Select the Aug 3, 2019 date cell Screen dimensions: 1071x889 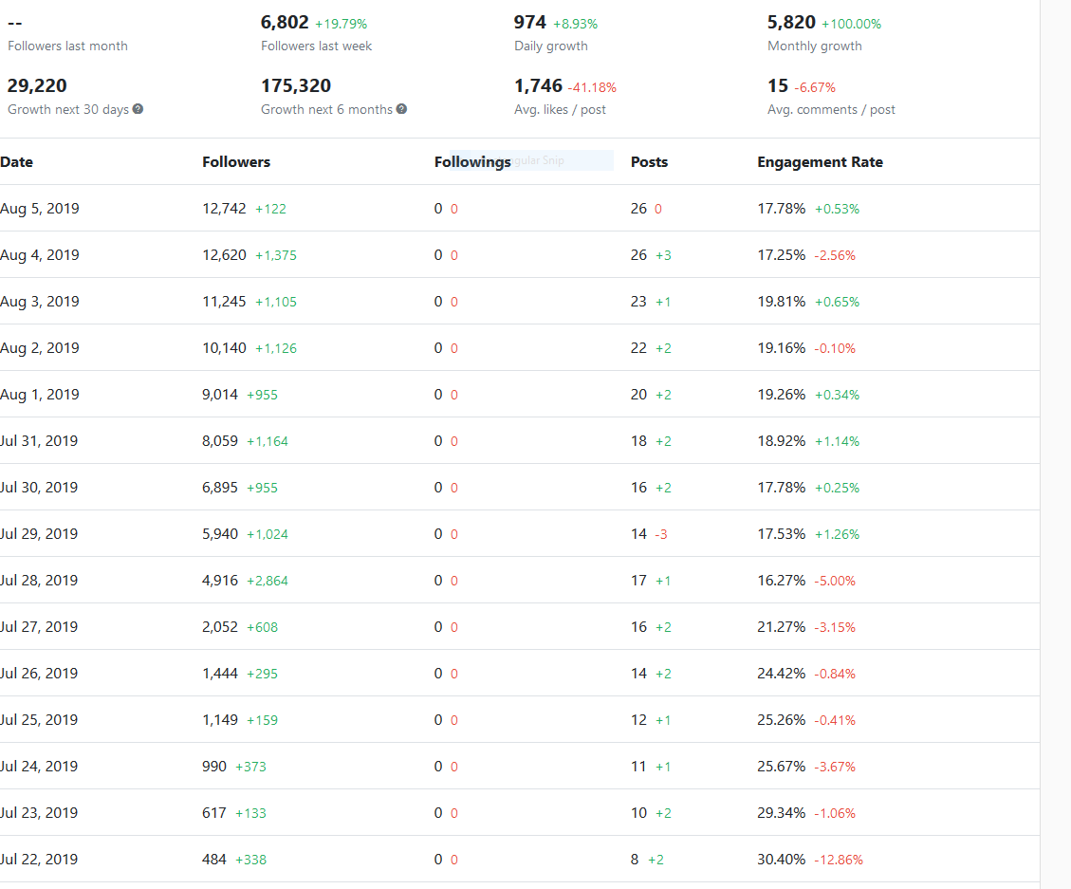[x=40, y=302]
